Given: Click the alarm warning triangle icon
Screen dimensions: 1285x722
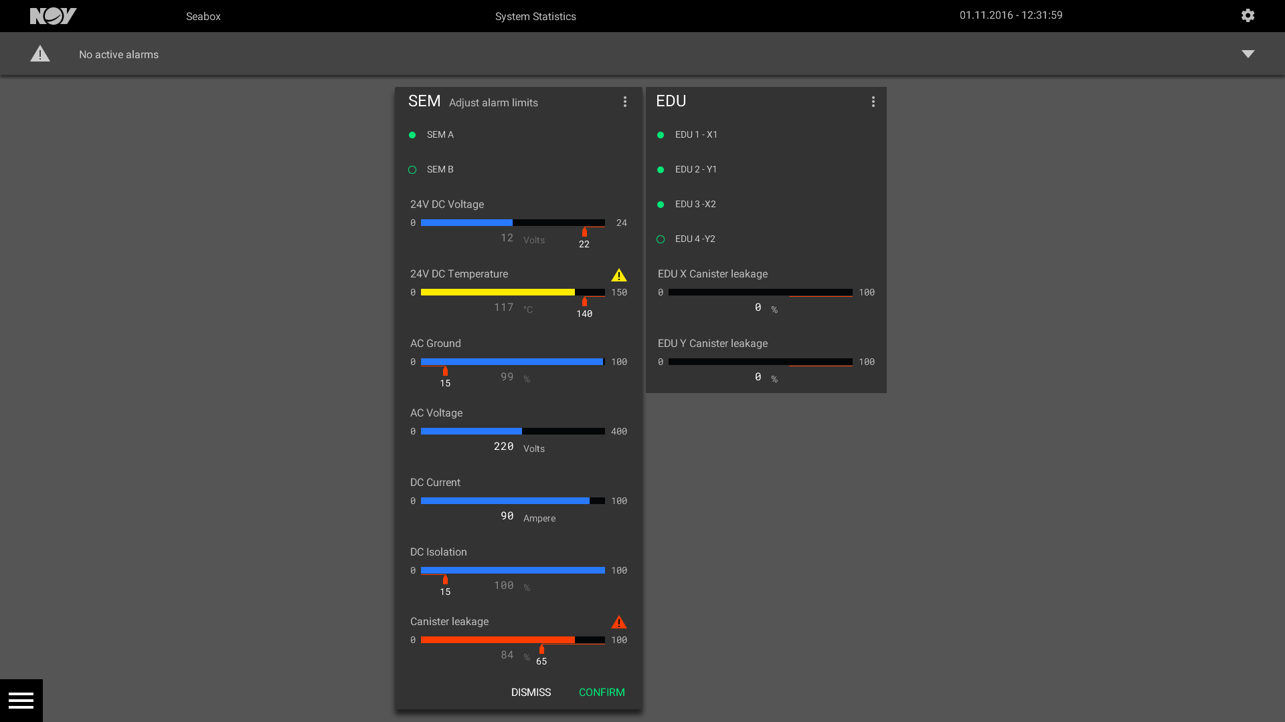Looking at the screenshot, I should (x=40, y=54).
